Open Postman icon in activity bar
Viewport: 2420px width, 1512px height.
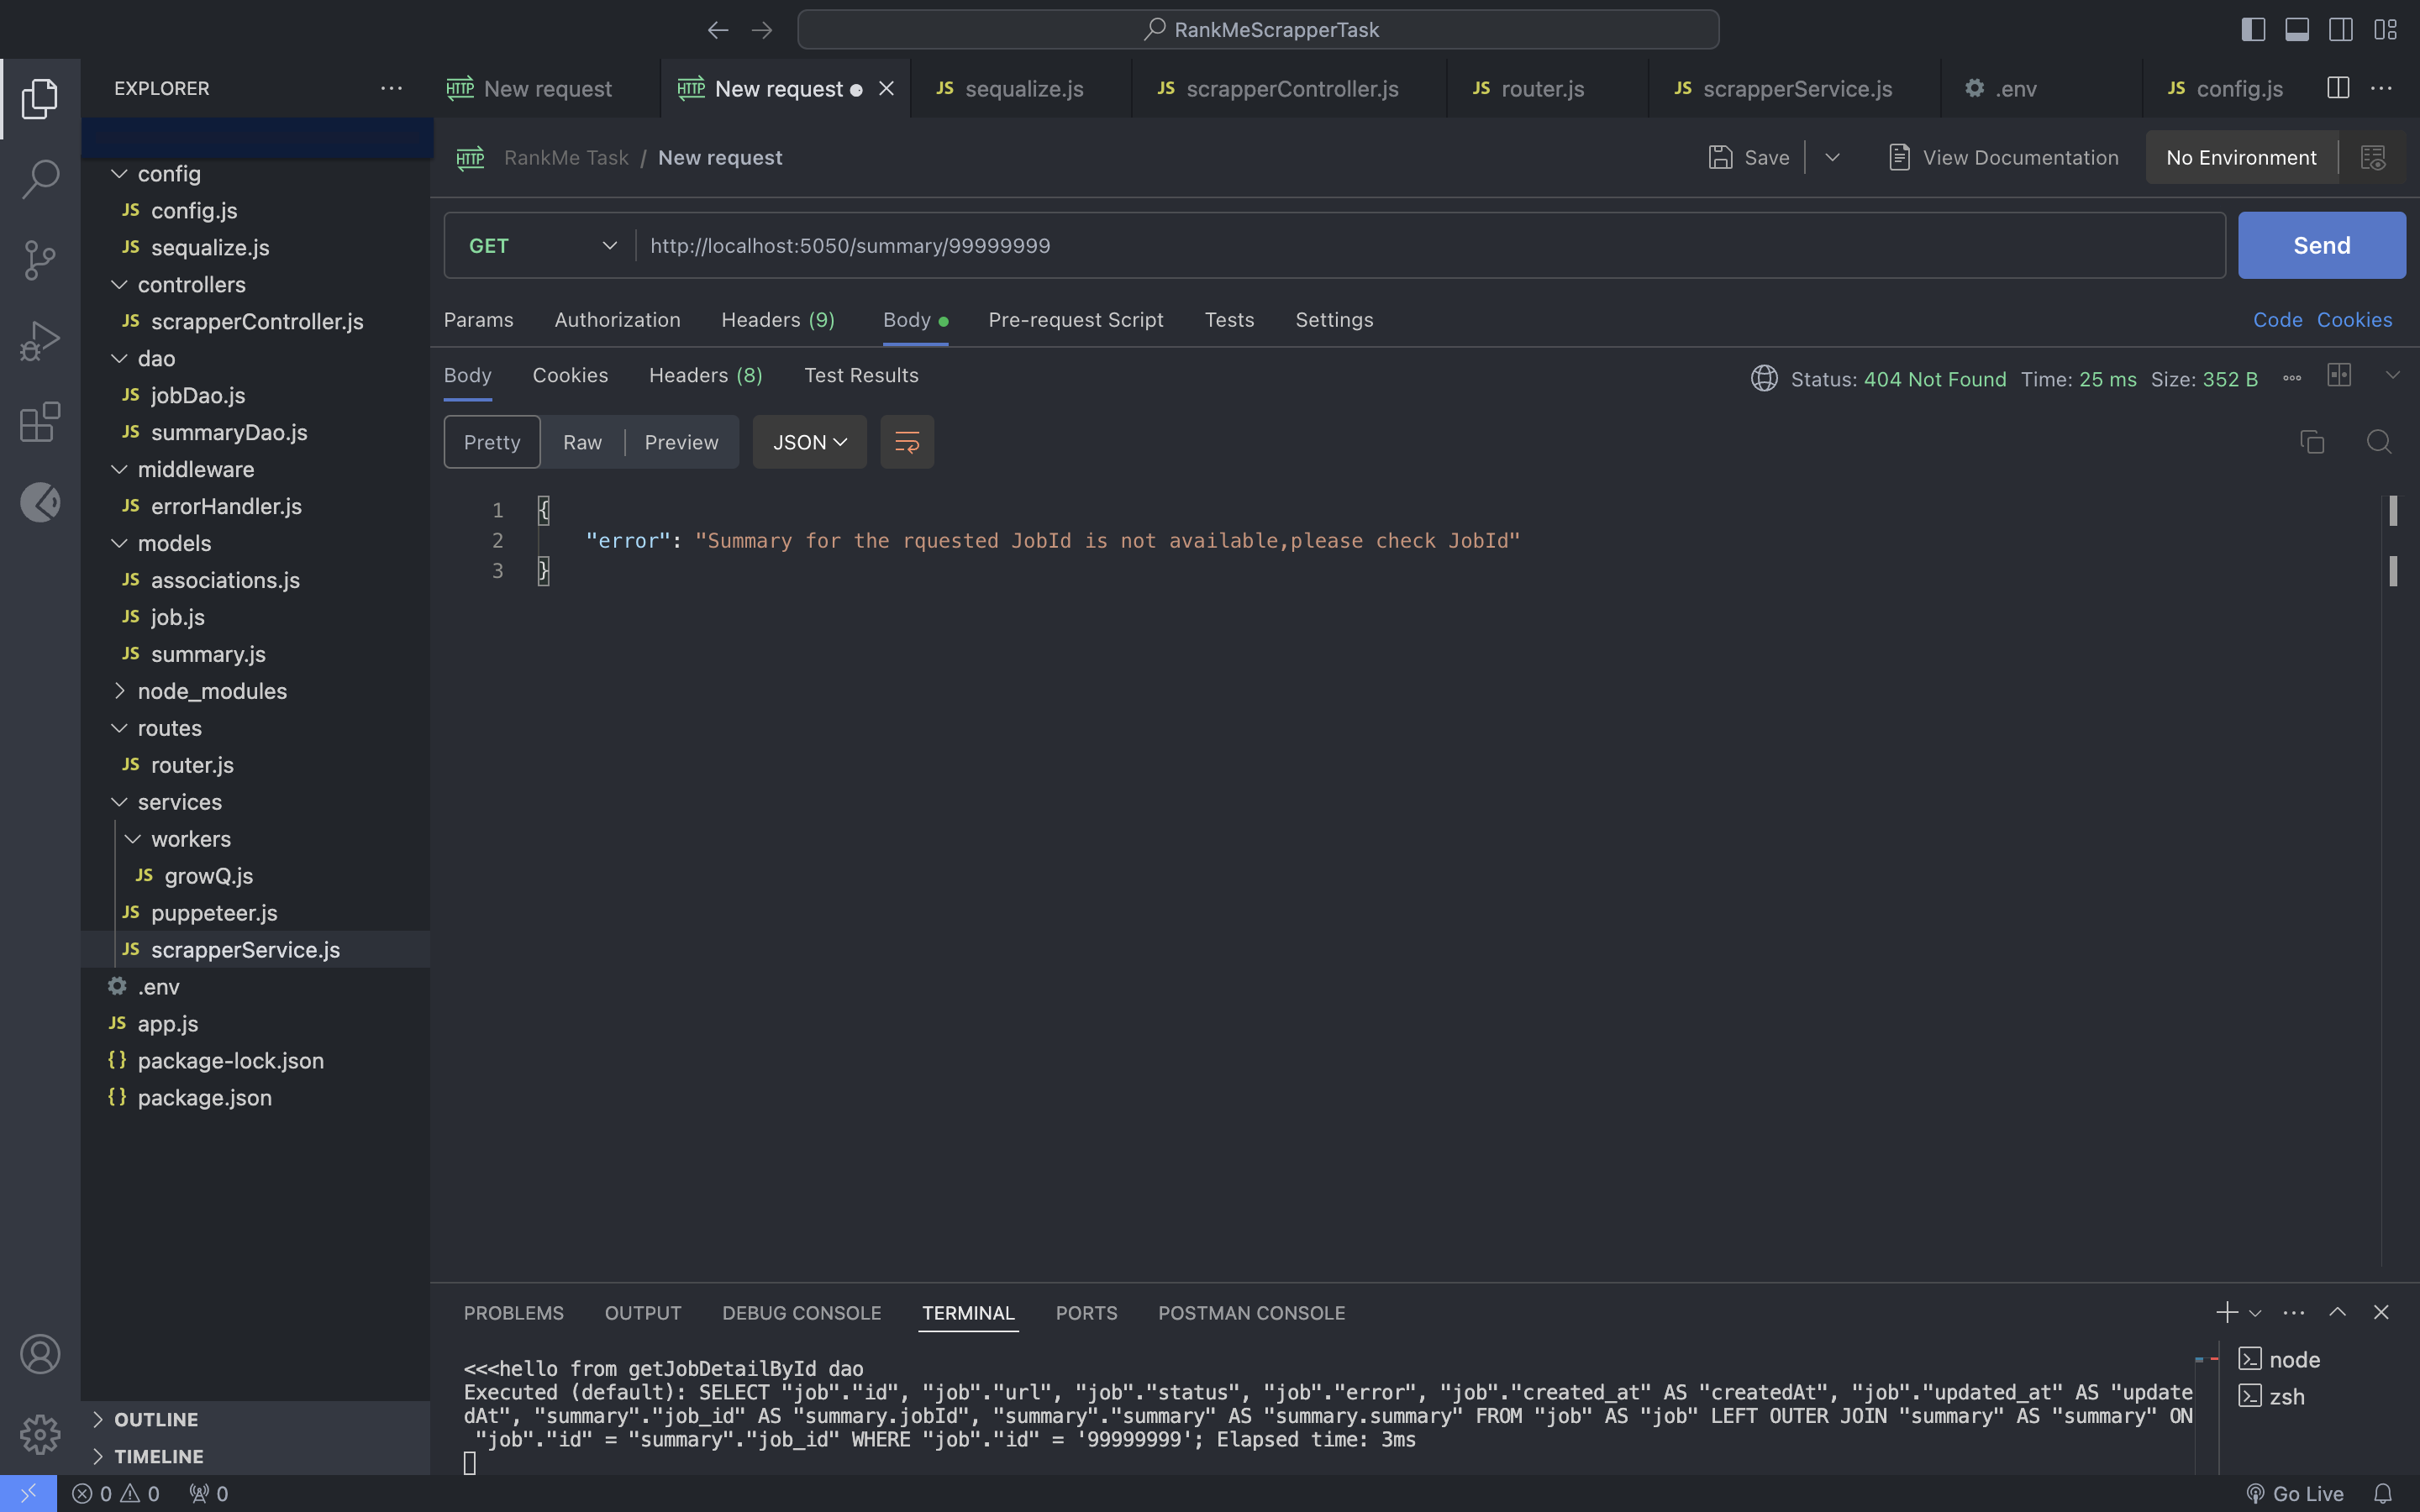[40, 502]
